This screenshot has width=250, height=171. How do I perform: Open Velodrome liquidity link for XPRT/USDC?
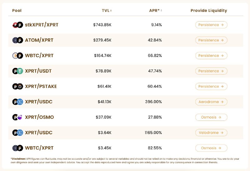coord(211,133)
